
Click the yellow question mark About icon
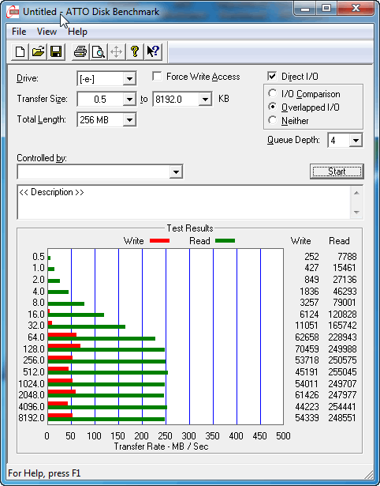135,52
